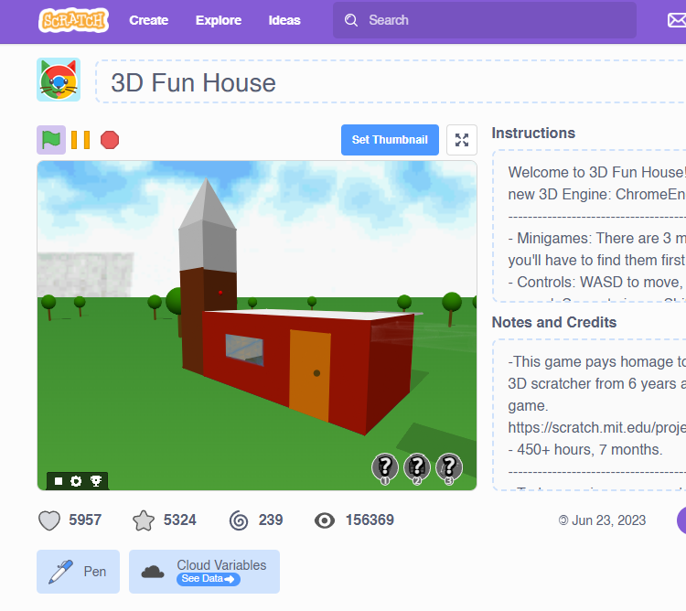
Task: Click the Controls: WASD to move line
Action: pyautogui.click(x=596, y=282)
